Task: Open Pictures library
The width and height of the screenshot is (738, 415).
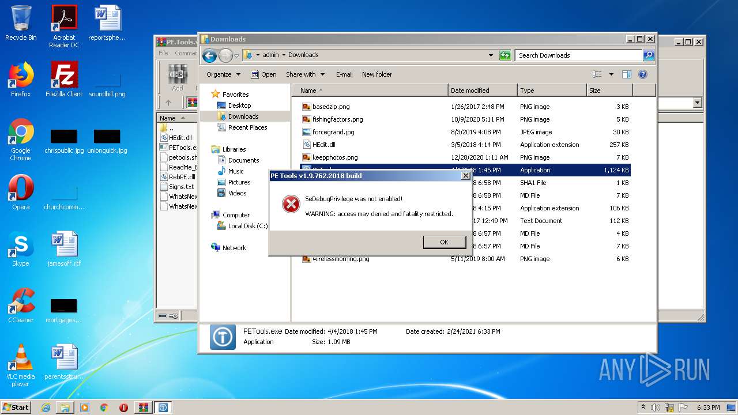Action: 239,182
